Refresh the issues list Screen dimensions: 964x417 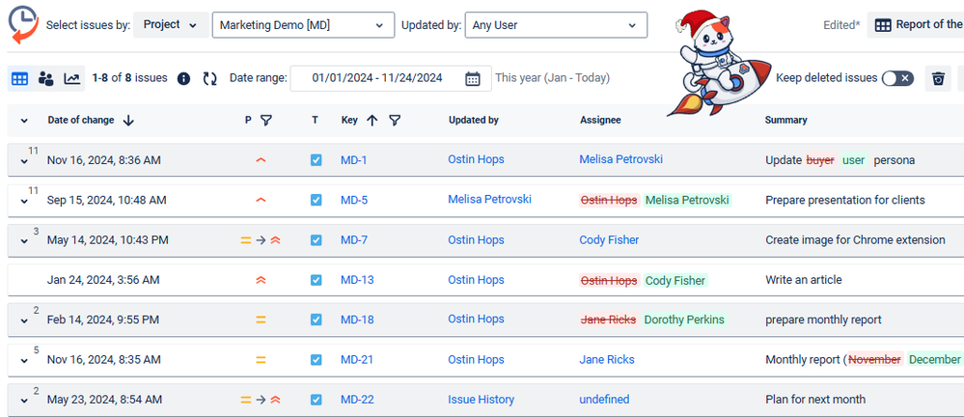(209, 79)
